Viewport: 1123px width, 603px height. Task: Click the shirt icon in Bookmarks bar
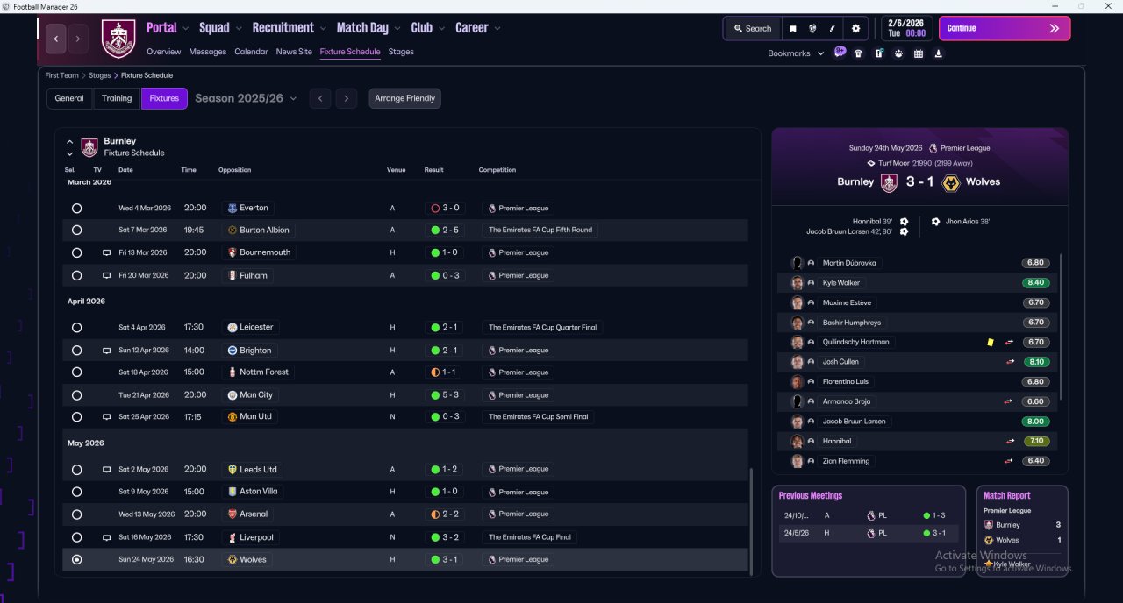coord(858,53)
